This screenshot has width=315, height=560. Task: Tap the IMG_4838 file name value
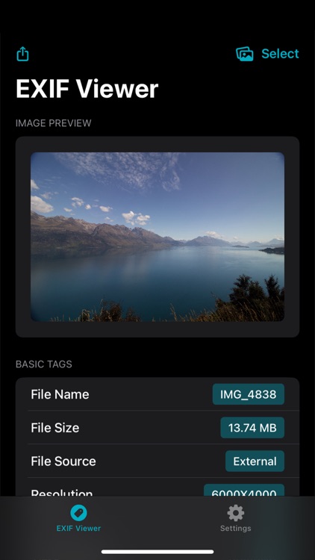point(249,394)
